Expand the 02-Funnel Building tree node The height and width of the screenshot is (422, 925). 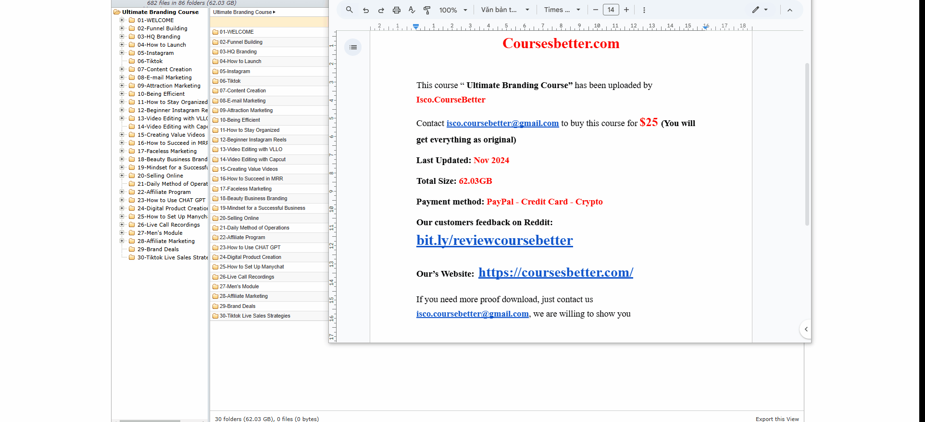[x=122, y=28]
